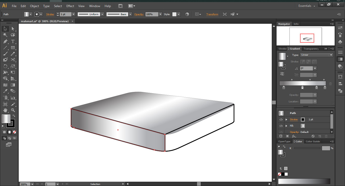Screen dimensions: 345x186
Task: Pick the Magic Wand tool
Action: pos(5,35)
